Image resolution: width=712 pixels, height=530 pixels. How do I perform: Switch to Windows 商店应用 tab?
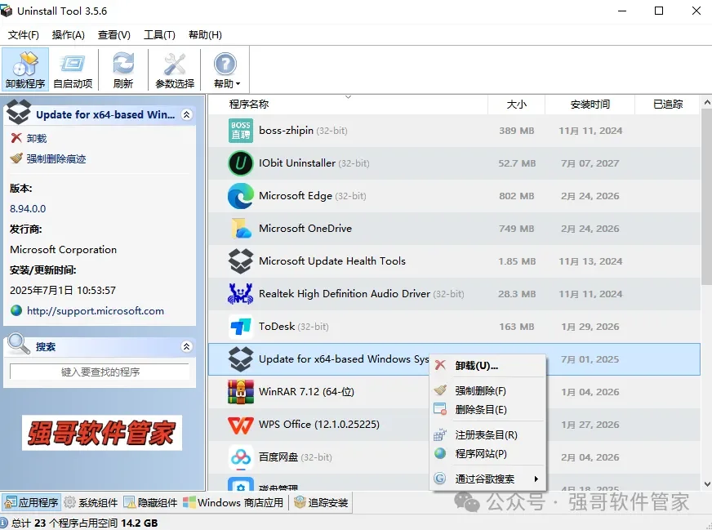coord(233,502)
